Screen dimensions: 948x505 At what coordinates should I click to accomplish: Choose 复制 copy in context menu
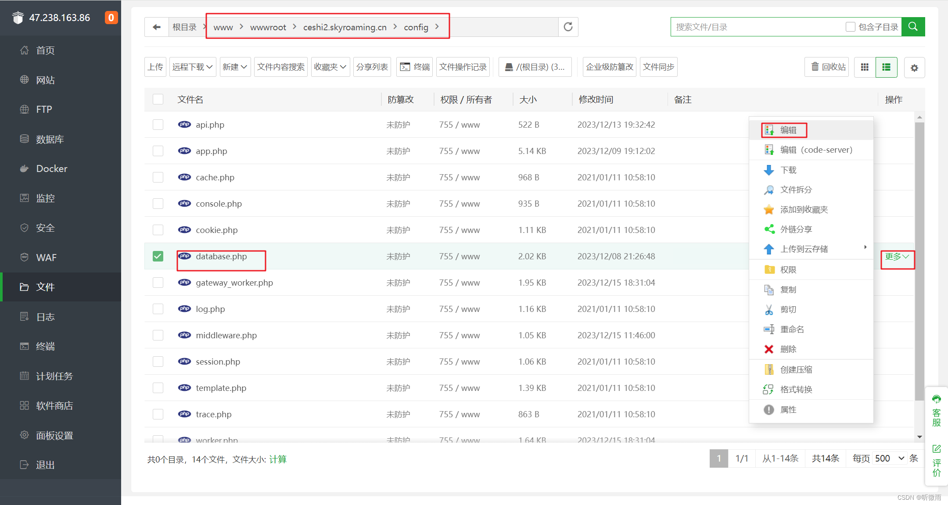(x=811, y=290)
